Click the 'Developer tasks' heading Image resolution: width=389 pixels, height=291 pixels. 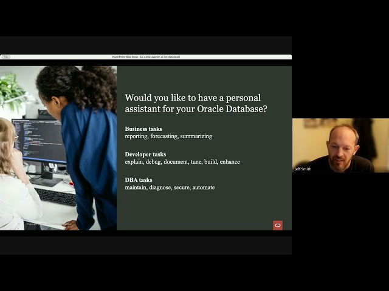(145, 155)
